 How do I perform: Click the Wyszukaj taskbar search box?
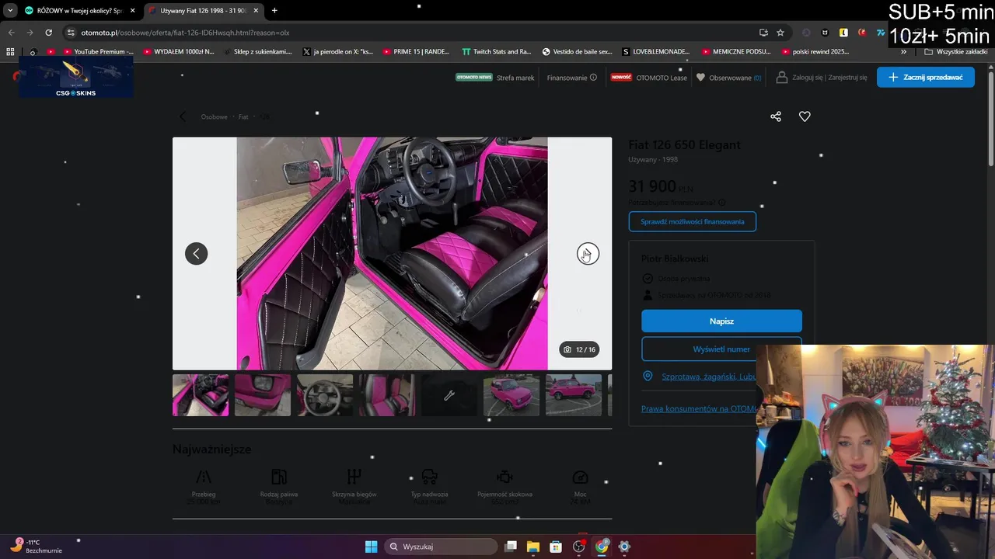click(441, 547)
